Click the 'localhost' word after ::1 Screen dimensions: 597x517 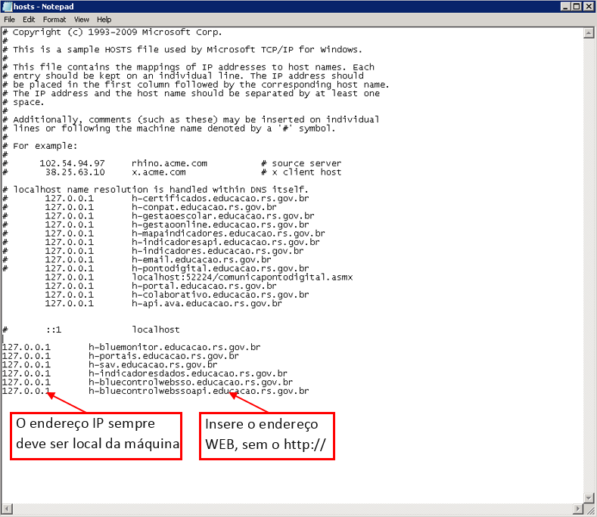[x=156, y=330]
